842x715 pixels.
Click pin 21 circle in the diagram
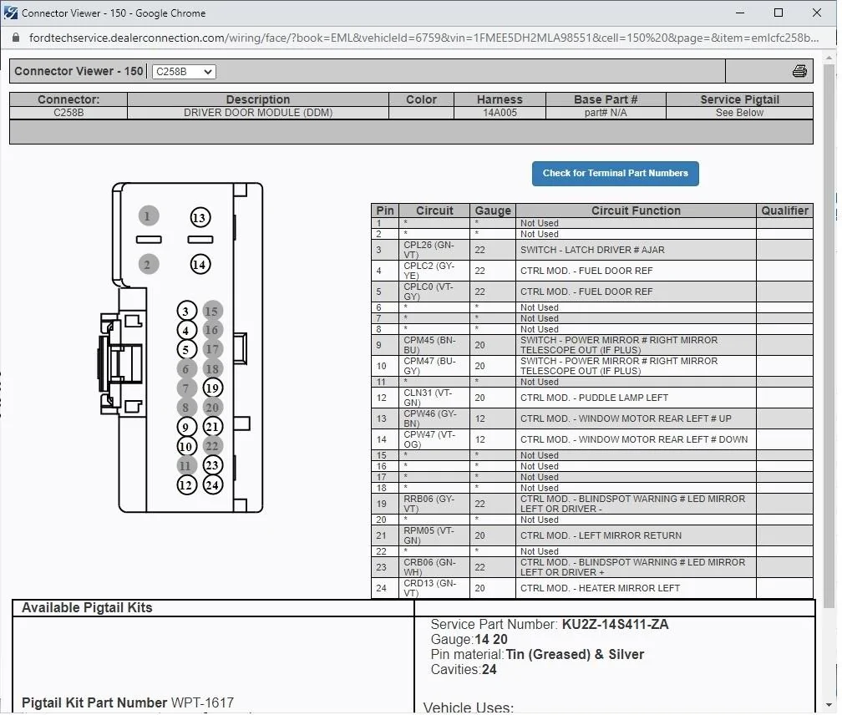[213, 427]
